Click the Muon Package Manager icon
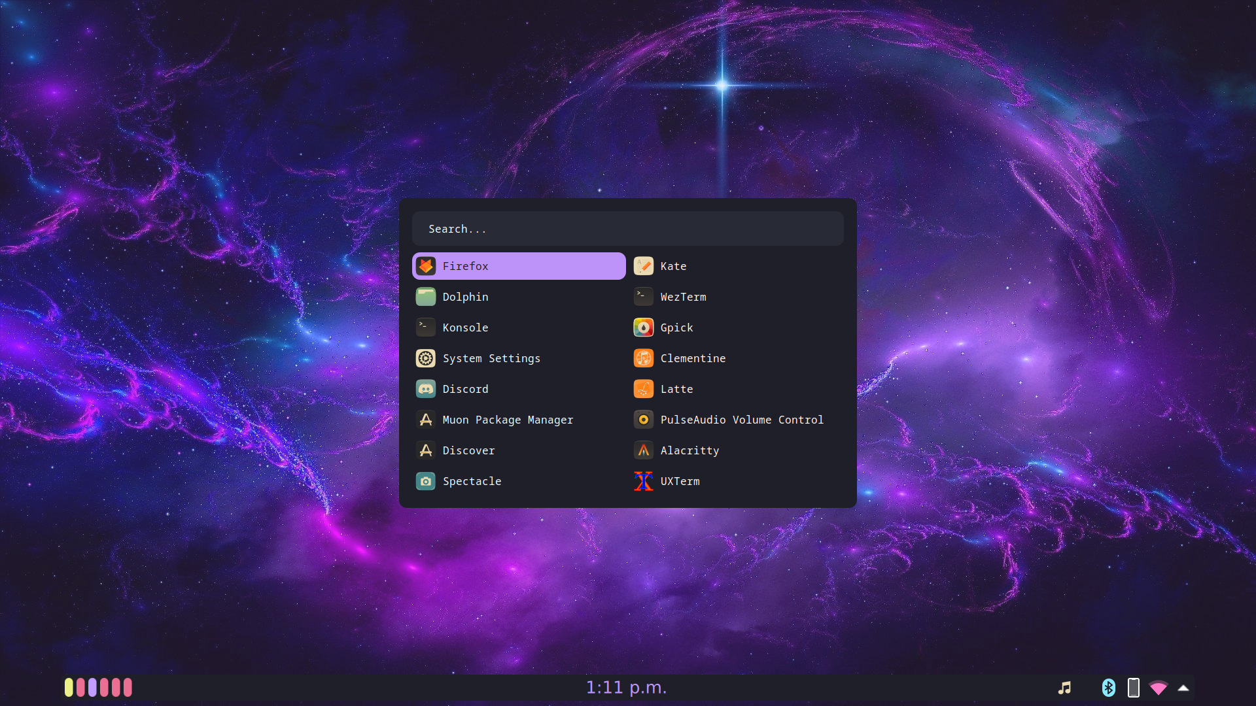The height and width of the screenshot is (706, 1256). 426,420
